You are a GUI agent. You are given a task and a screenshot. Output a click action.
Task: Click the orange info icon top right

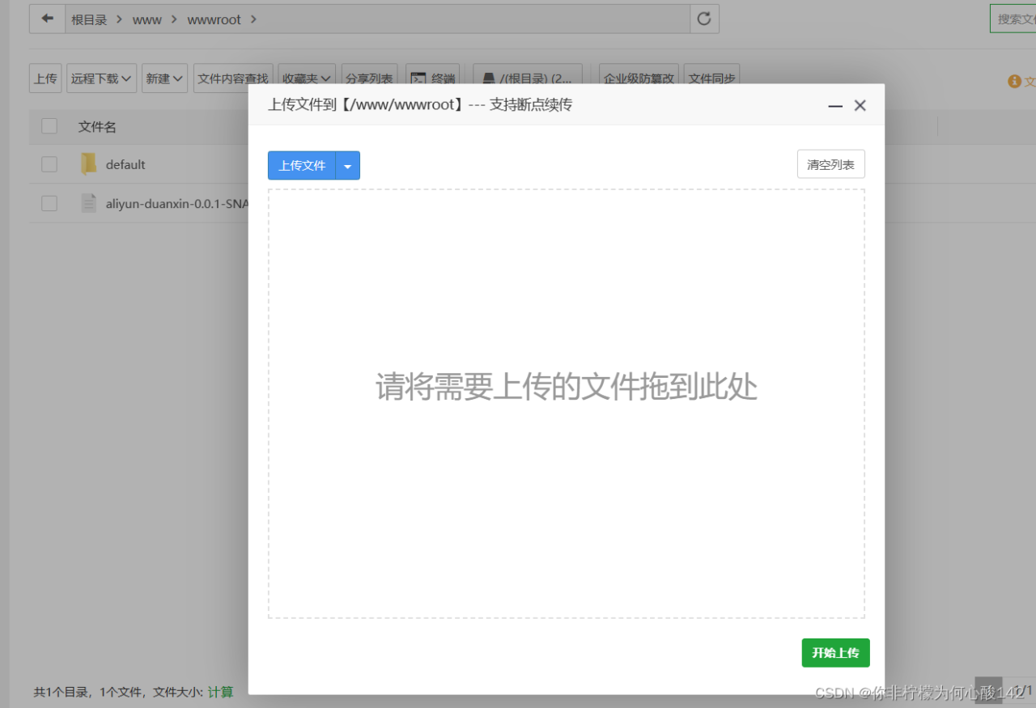(x=1015, y=81)
